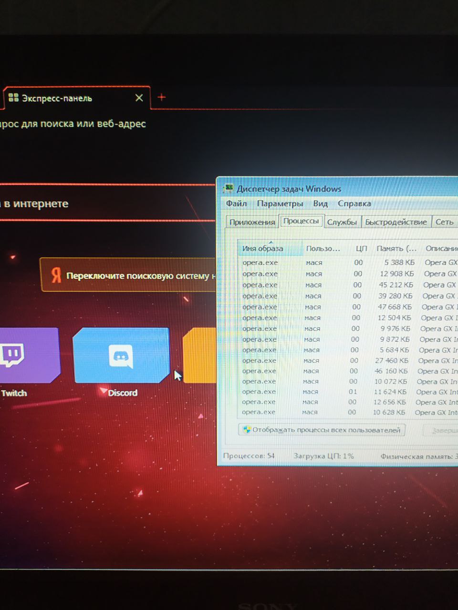Open a new tab with the plus button
Image resolution: width=458 pixels, height=610 pixels.
[x=161, y=97]
